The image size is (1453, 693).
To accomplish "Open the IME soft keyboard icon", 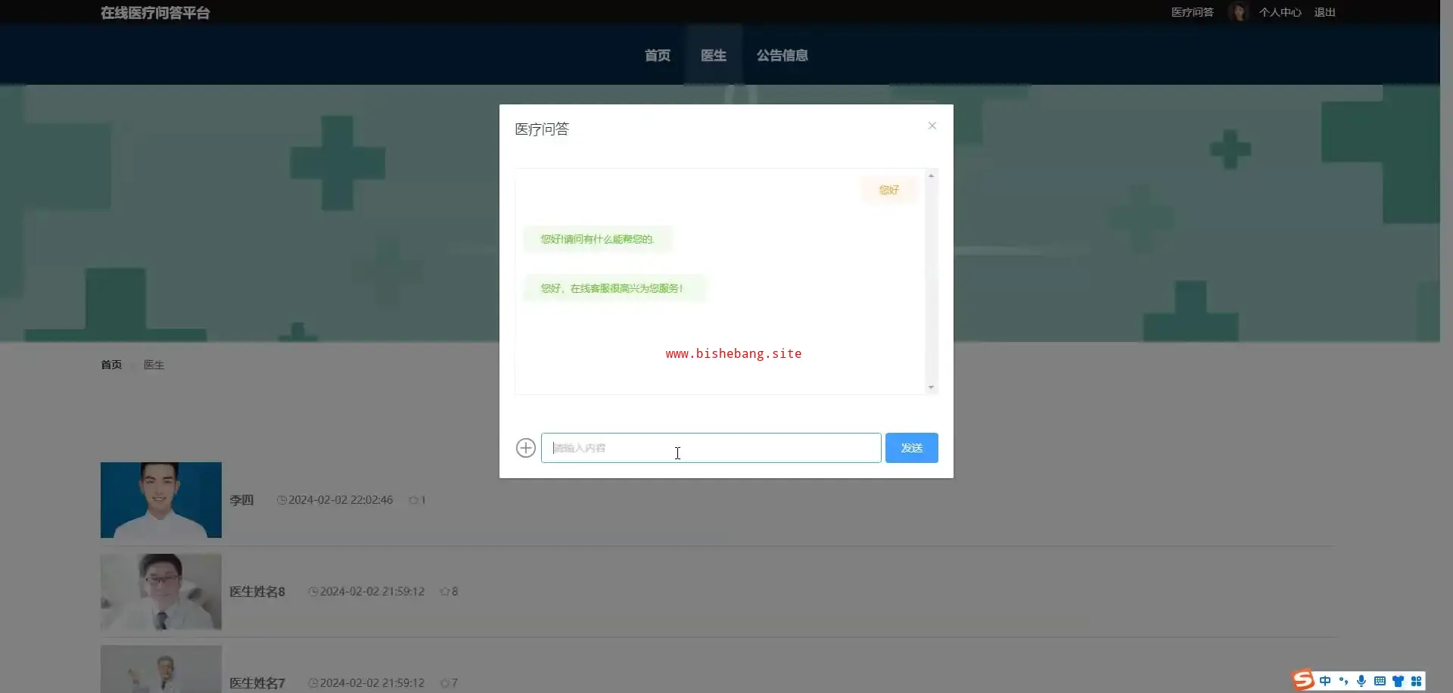I will 1380,681.
